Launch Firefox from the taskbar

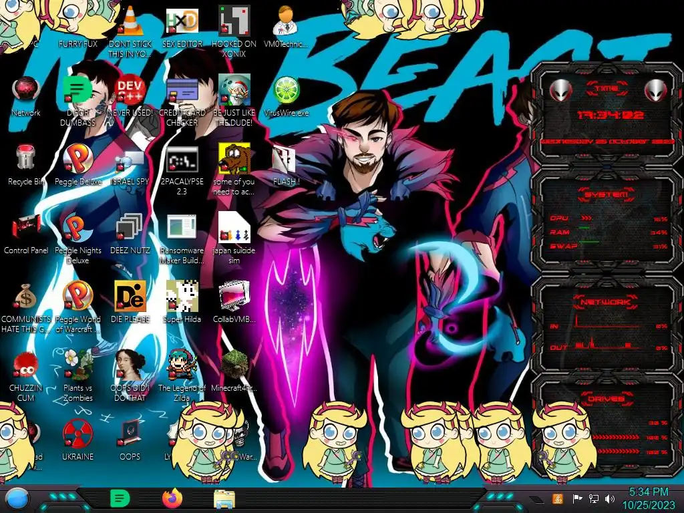point(172,498)
